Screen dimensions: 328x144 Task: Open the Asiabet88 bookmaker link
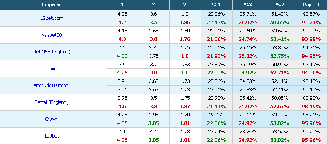click(x=51, y=35)
